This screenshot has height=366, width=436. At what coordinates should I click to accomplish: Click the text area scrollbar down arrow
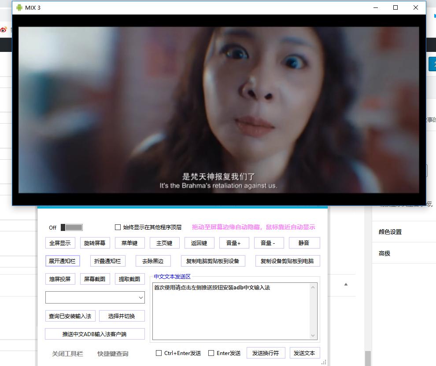point(313,336)
